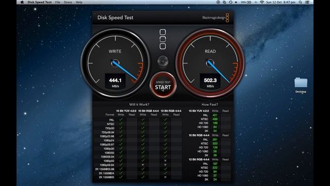Click the 187 value for 12 Bit RGB PAL

tap(215, 164)
